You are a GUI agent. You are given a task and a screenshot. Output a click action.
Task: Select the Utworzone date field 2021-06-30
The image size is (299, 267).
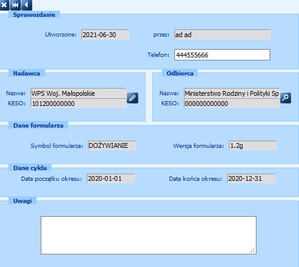point(105,35)
